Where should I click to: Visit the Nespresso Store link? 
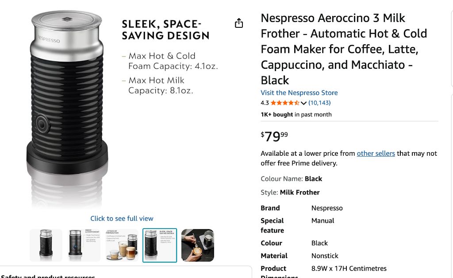(299, 93)
